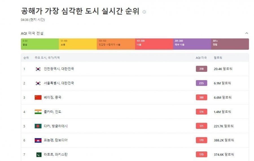Click the 순위 column header

click(26, 58)
